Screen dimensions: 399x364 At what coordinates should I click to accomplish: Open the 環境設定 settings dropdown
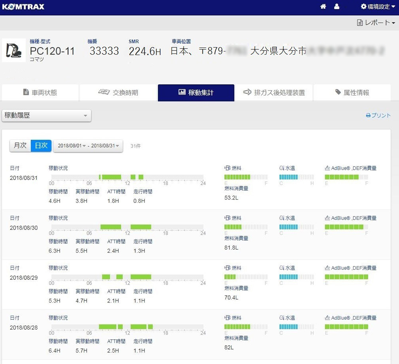(378, 7)
